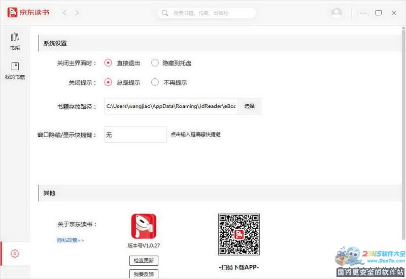
Task: Minimize the 京东读书 window
Action: [363, 13]
